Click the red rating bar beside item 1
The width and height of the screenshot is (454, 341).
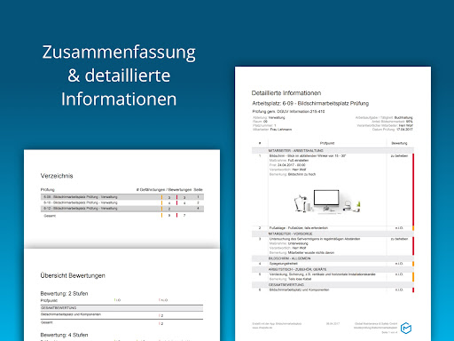[x=413, y=189]
